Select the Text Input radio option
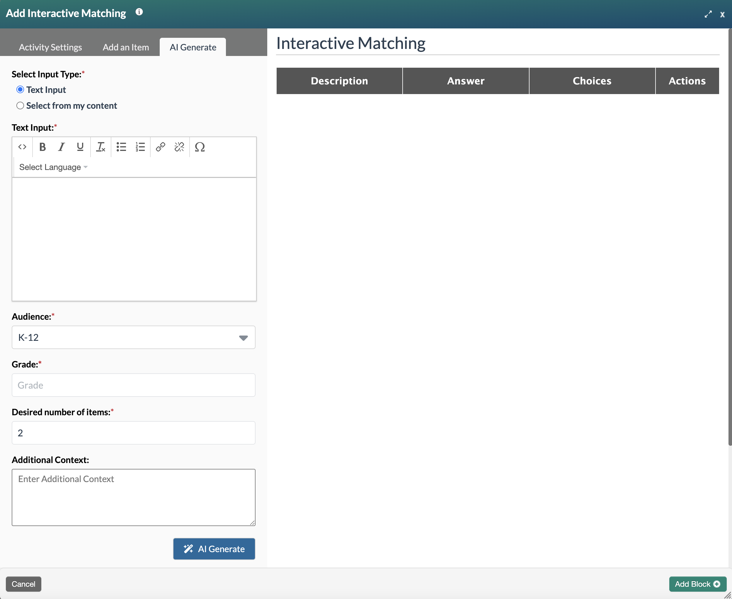732x599 pixels. pos(20,89)
